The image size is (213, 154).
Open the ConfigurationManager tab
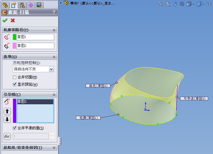click(x=22, y=5)
